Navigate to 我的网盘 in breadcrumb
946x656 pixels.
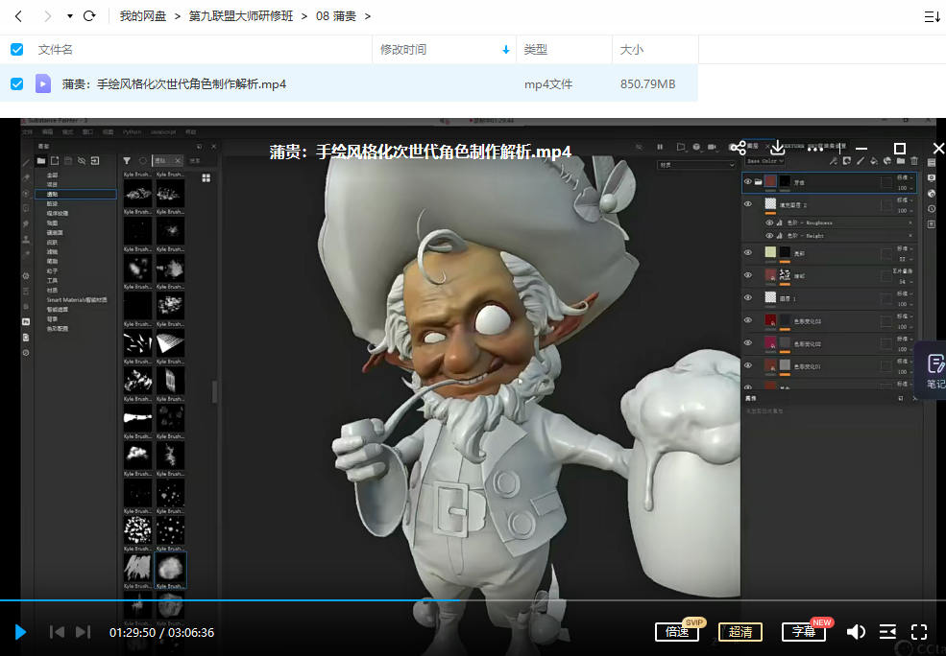[x=140, y=16]
